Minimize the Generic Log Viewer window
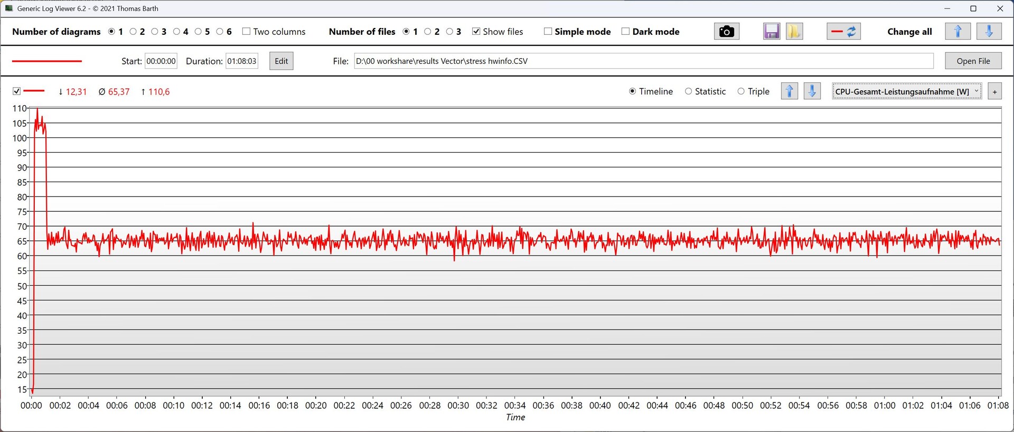Viewport: 1014px width, 432px height. [947, 8]
